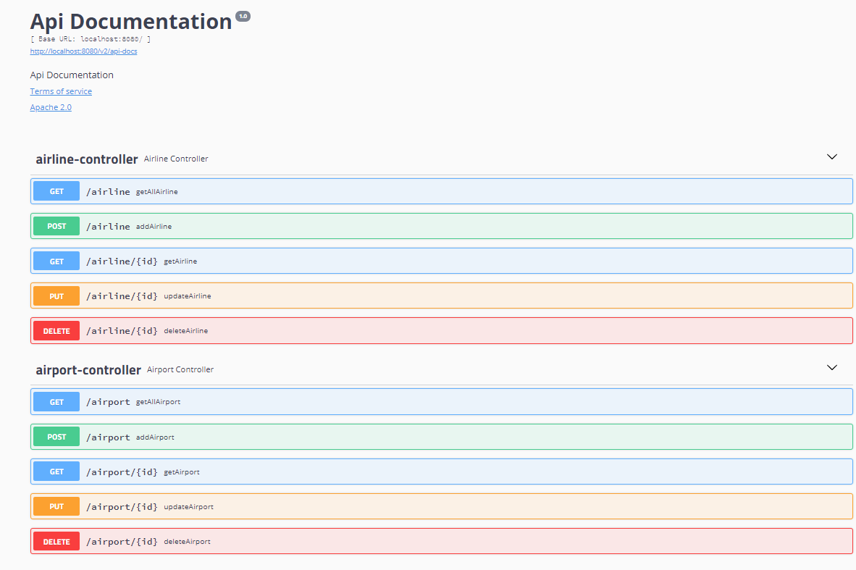Click the Airport Controller description text
856x570 pixels.
click(x=180, y=369)
